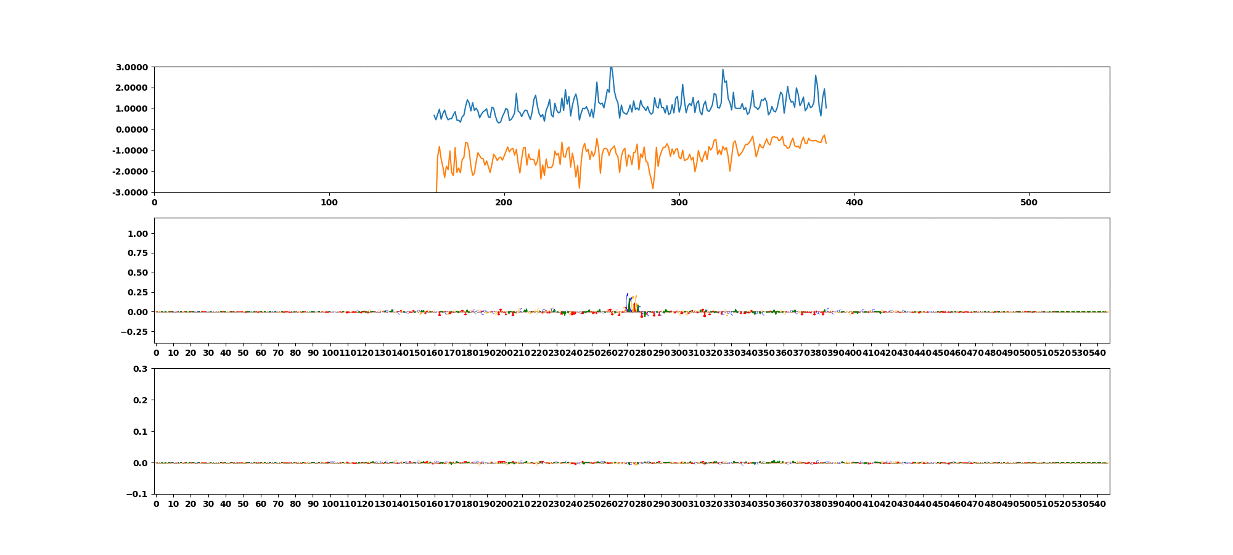Click the "2.0000" y-axis label
1233x555 pixels.
point(131,88)
